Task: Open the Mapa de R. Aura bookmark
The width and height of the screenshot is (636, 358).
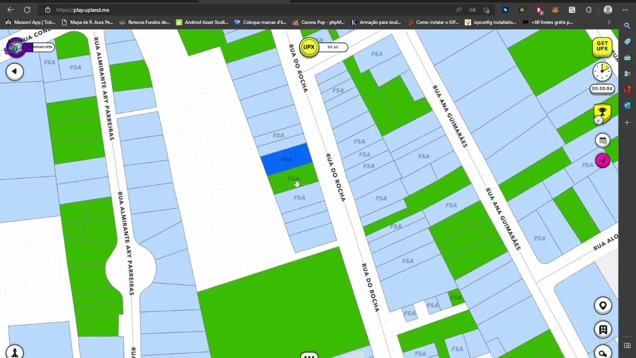Action: [87, 22]
